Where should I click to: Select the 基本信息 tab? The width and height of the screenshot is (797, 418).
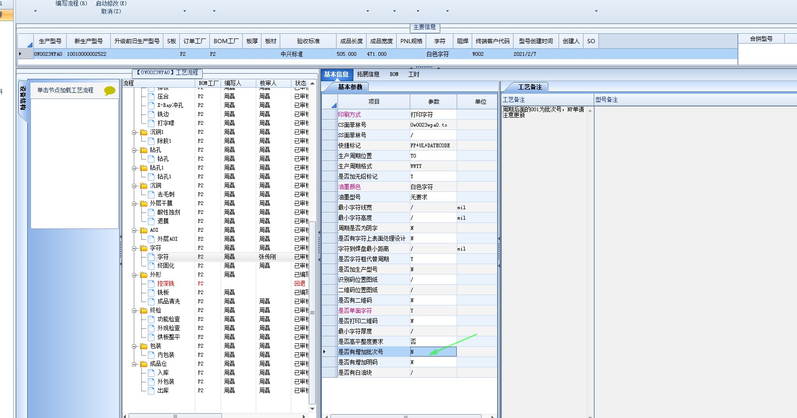336,74
